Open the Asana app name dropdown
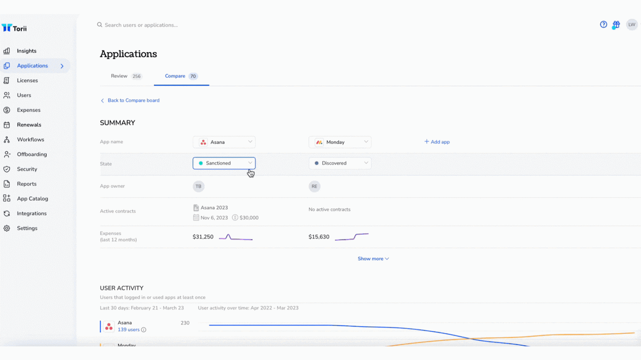 [224, 142]
